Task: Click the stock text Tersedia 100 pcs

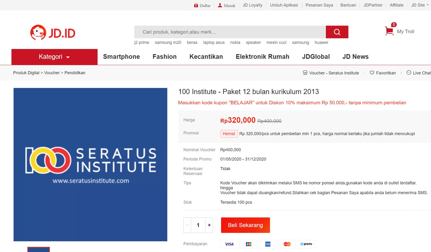Action: (x=236, y=202)
